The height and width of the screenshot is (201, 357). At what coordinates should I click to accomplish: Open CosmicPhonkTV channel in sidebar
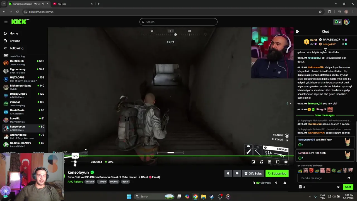(x=24, y=145)
